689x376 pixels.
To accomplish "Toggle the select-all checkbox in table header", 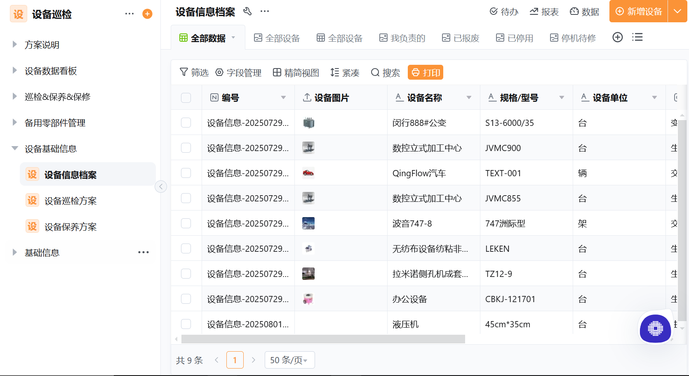I will [186, 98].
